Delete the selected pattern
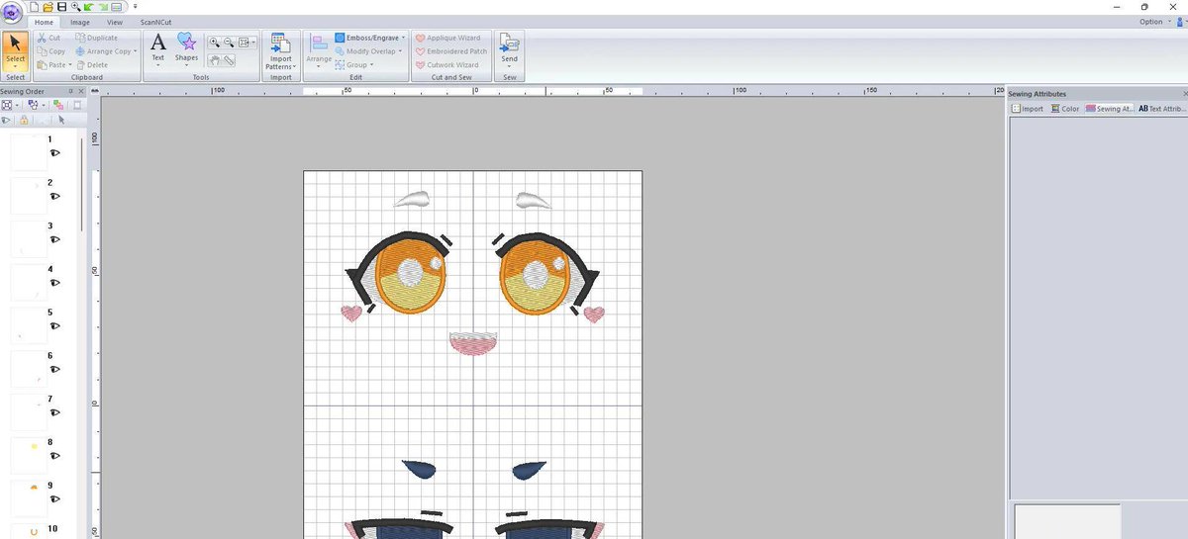The width and height of the screenshot is (1188, 539). 92,65
